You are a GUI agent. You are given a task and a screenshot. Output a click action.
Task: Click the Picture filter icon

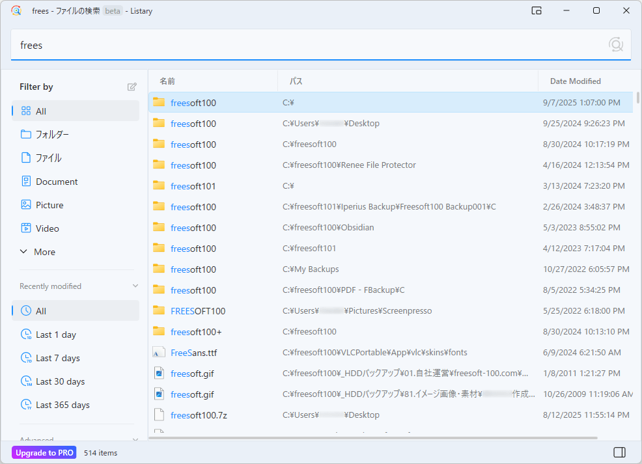tap(26, 204)
